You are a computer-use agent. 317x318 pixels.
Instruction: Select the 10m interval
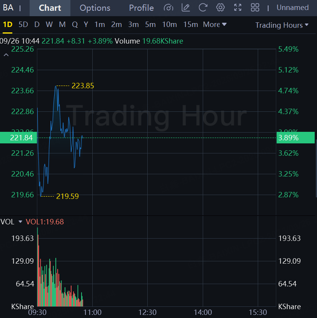(x=169, y=25)
